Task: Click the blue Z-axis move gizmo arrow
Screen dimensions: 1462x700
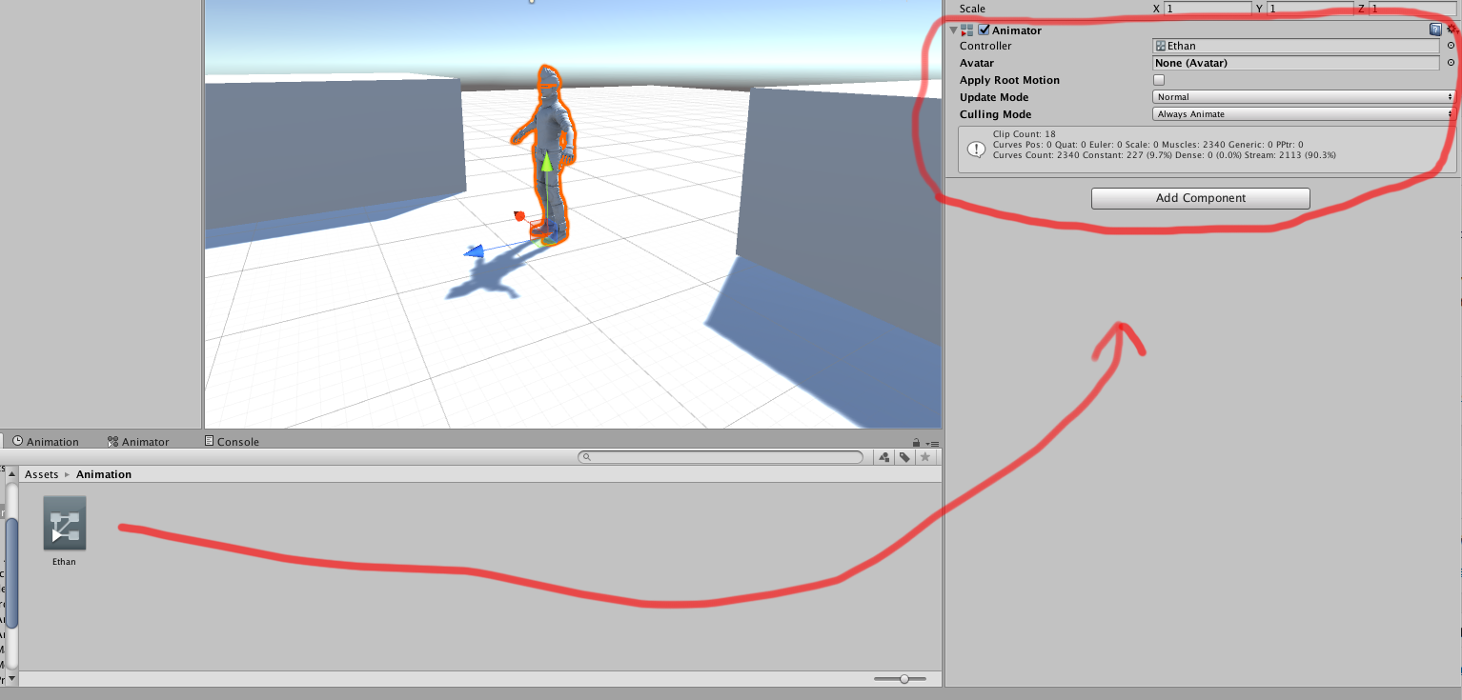Action: pos(475,251)
